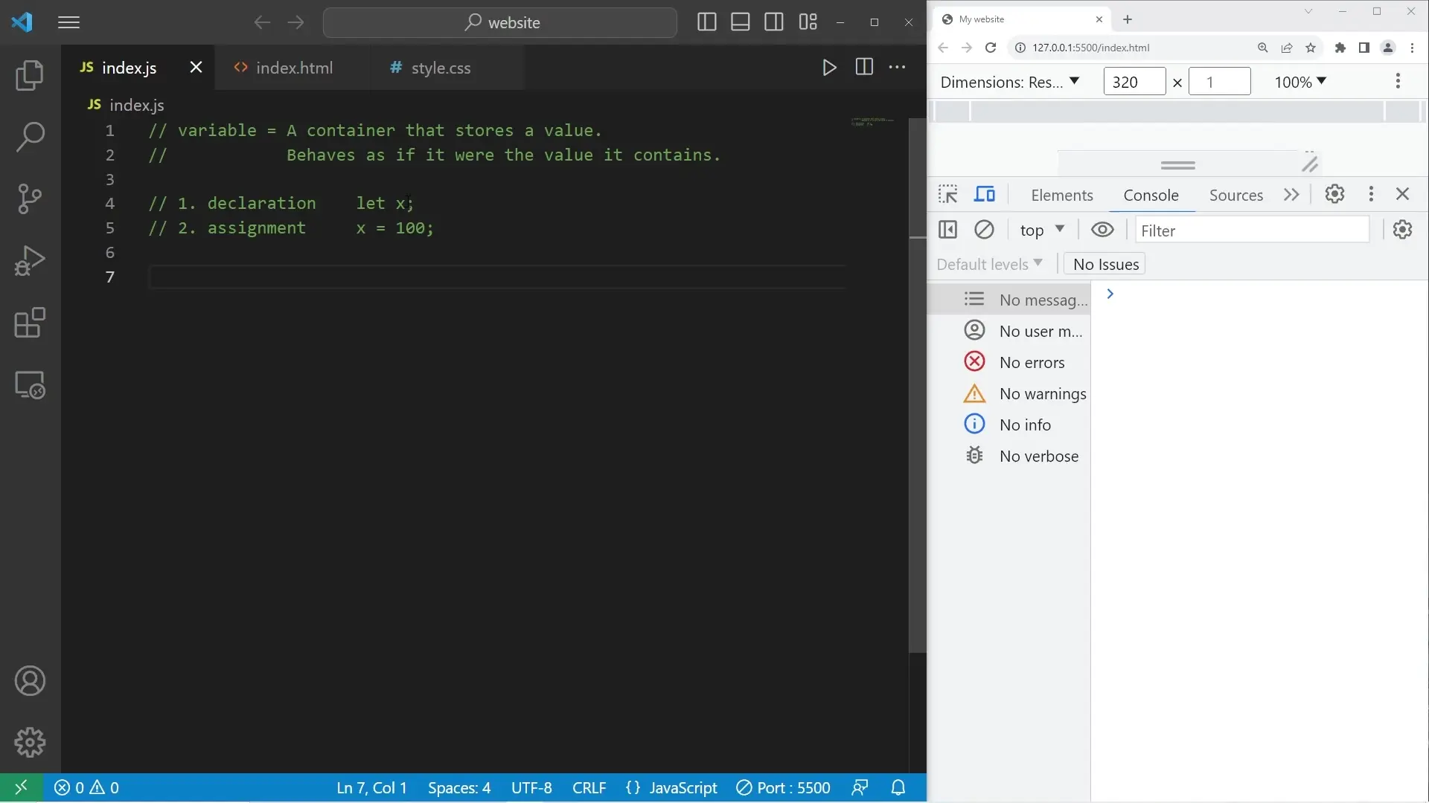Change indentation via Spaces: 4

click(459, 787)
